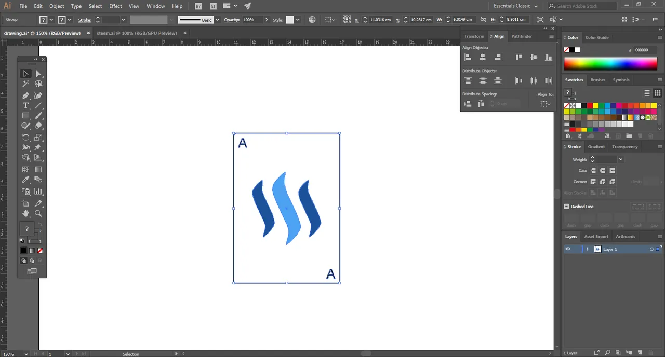Click Horizontal Align Right icon

click(498, 57)
